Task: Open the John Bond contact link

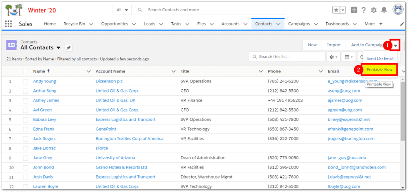Action: (x=43, y=167)
